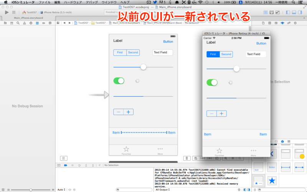
Task: Click the step over icon in debug bar
Action: coord(79,165)
